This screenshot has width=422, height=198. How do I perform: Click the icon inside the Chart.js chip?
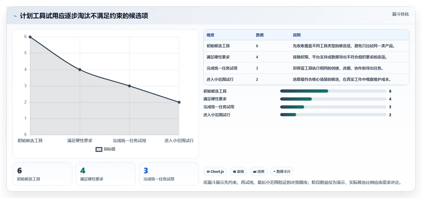coord(208,172)
